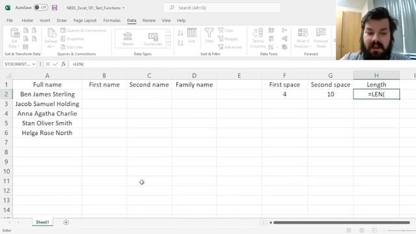Switch to the Home tab
Screen dimensions: 416x234
27,20
